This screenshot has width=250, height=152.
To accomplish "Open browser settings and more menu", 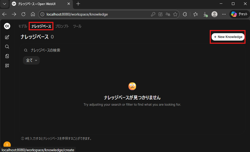I will click(224, 14).
